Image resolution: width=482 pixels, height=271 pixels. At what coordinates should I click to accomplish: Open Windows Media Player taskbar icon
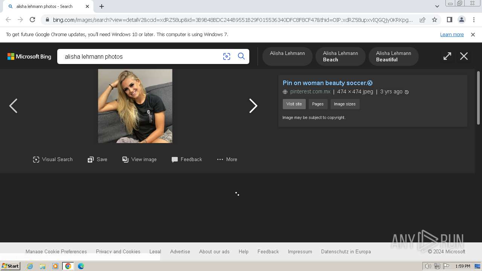click(55, 266)
